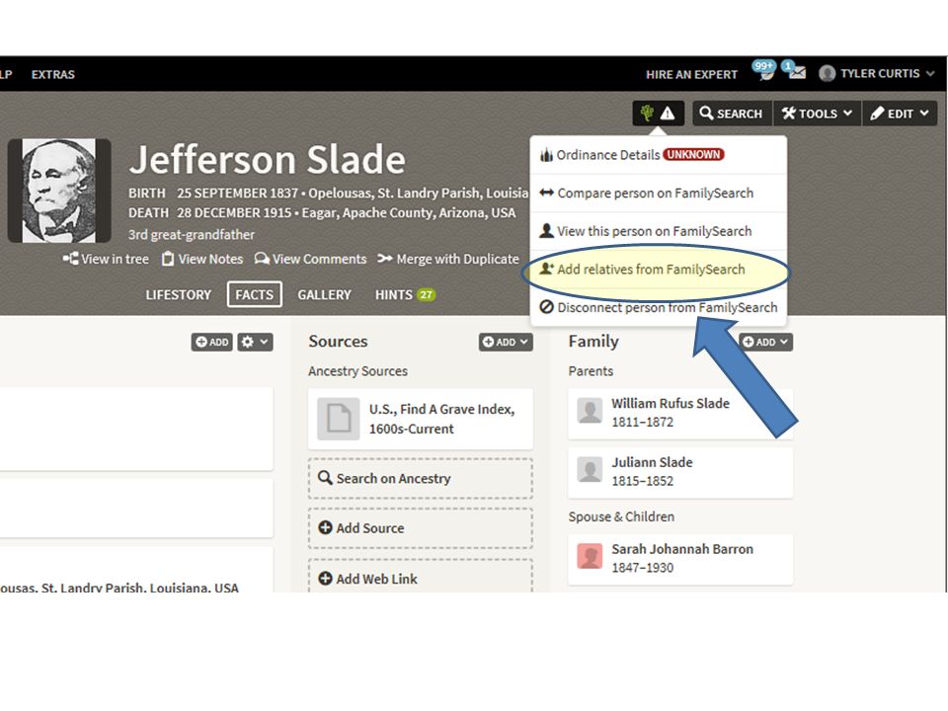Choose View this person on FamilySearch
948x711 pixels.
[x=658, y=231]
